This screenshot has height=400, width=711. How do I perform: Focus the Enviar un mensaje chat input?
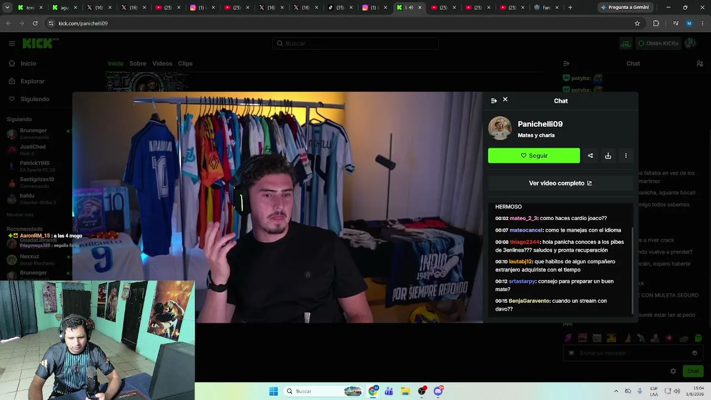(x=633, y=353)
